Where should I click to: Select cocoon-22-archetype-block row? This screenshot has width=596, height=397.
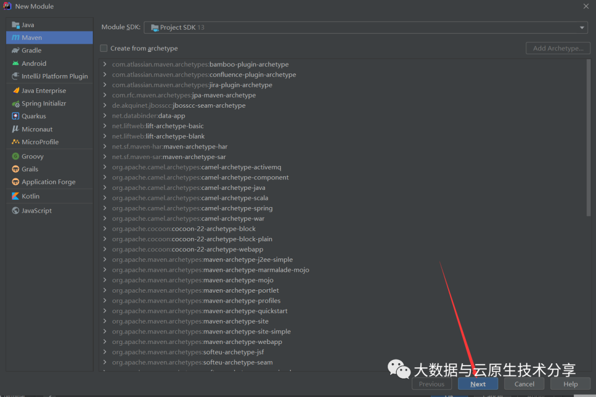343,229
